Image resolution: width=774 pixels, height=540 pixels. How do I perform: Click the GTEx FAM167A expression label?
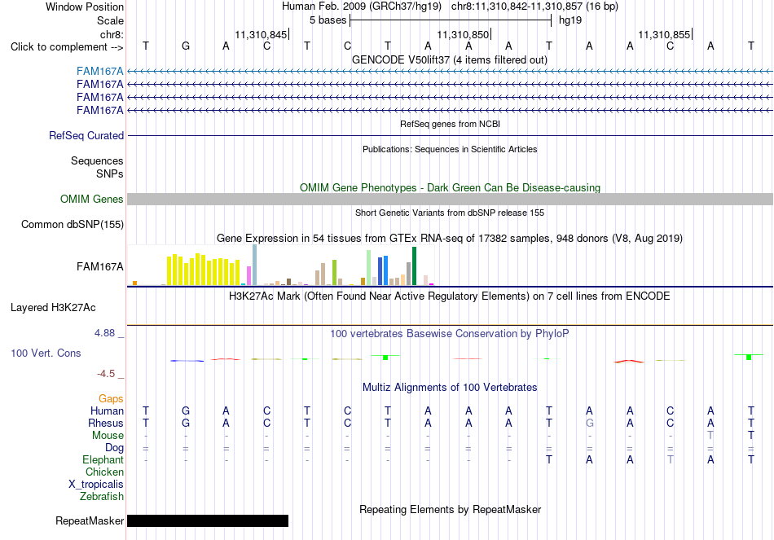coord(99,266)
